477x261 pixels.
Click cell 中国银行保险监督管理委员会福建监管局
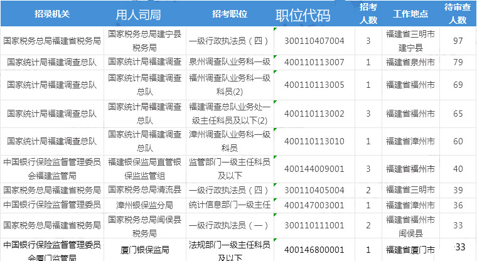52,169
